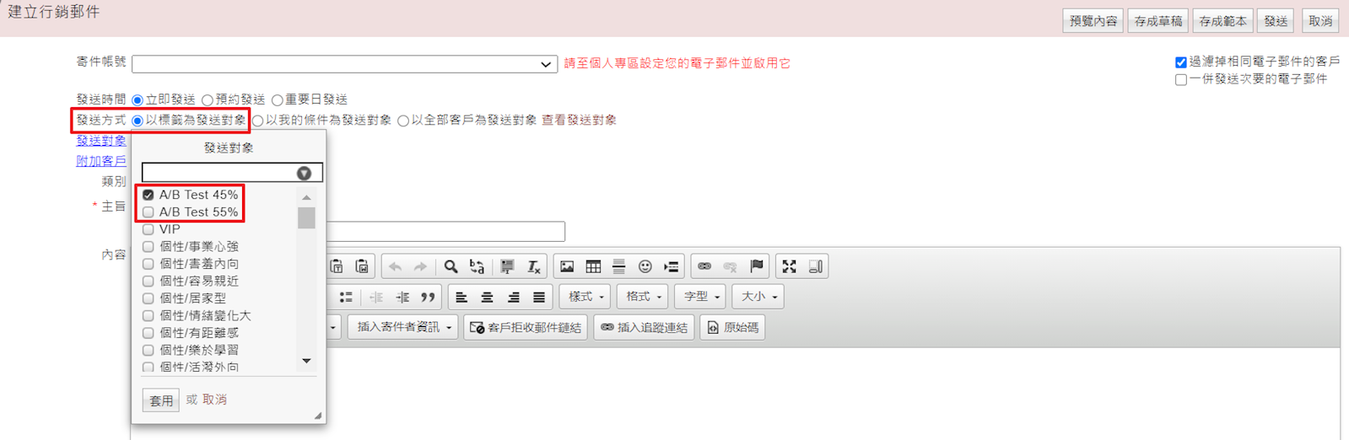
Task: Click the top 取消 button
Action: [x=1320, y=21]
